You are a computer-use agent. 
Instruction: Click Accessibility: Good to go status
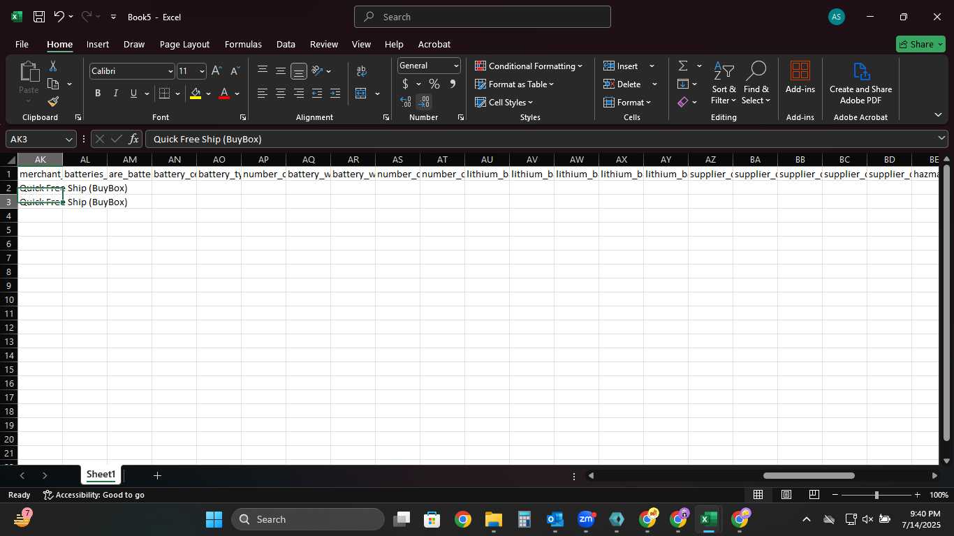[x=94, y=495]
